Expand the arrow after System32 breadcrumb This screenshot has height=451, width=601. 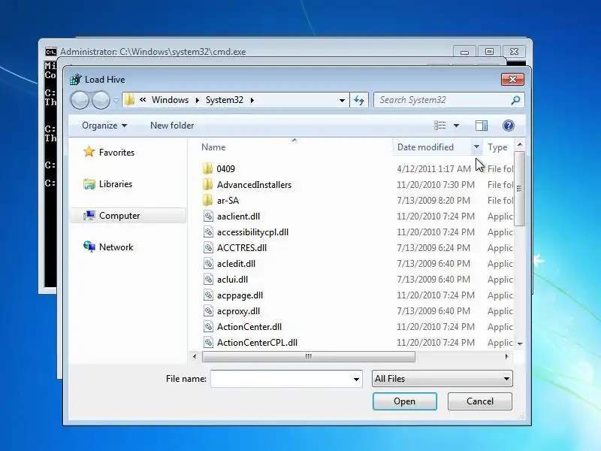coord(252,101)
